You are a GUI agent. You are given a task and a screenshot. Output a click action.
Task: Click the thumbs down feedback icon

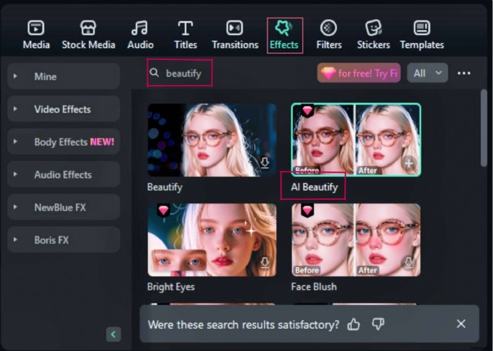[x=378, y=324]
